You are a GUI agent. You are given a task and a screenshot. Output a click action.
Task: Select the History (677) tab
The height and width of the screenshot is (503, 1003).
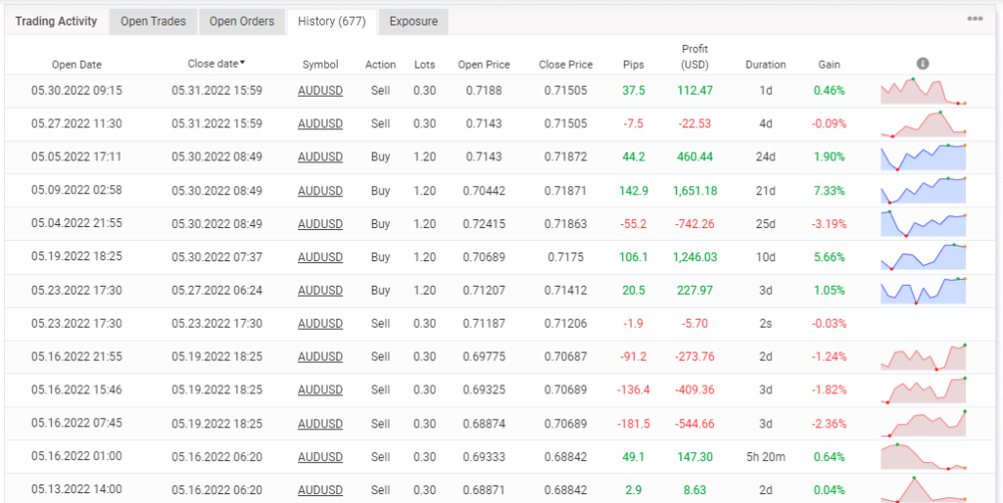pos(332,22)
